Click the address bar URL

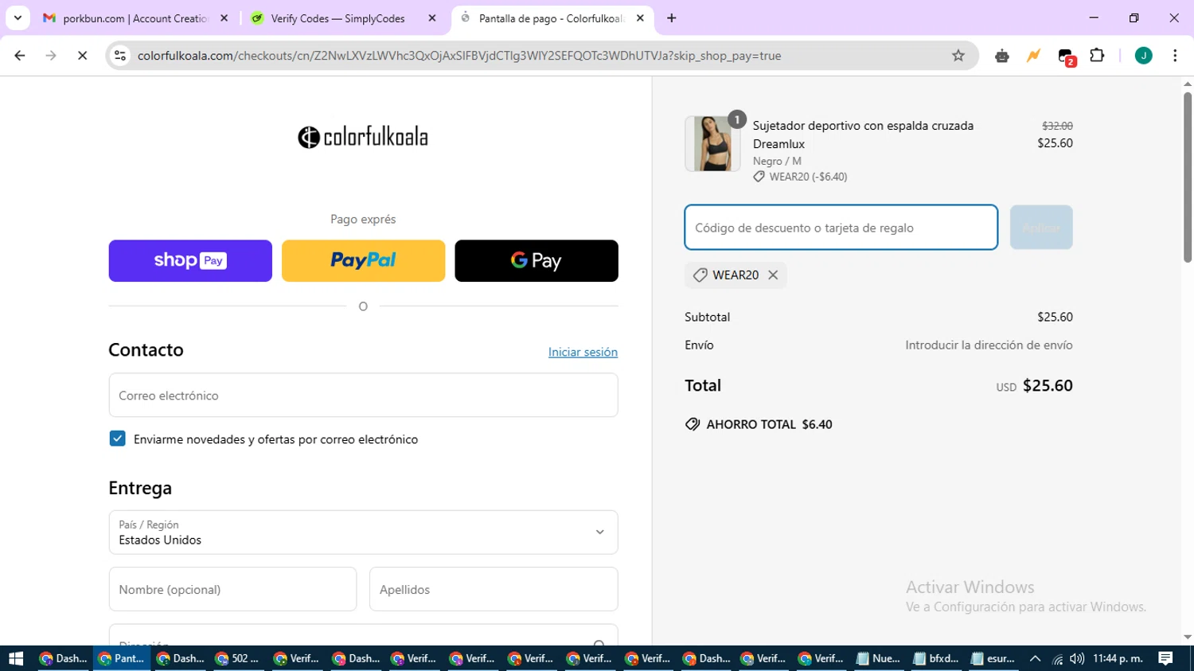pos(459,56)
